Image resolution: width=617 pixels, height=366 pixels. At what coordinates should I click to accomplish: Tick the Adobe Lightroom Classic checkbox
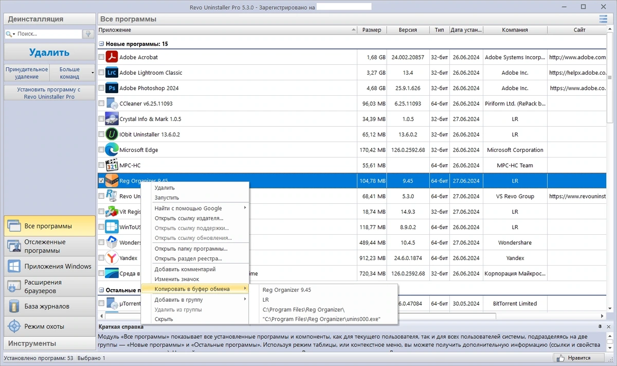[101, 73]
